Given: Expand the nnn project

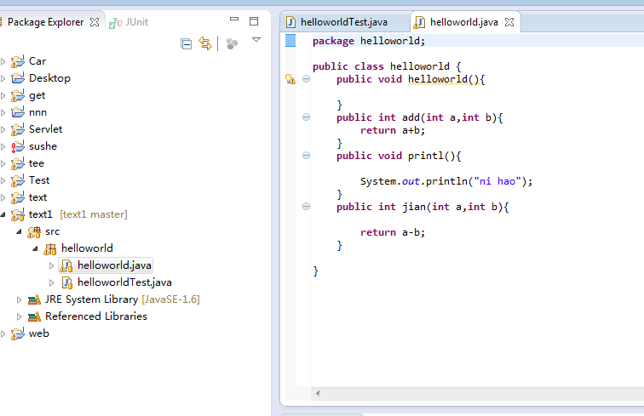Looking at the screenshot, I should pos(3,112).
